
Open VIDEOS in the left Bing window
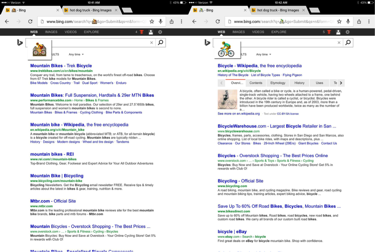pos(71,32)
